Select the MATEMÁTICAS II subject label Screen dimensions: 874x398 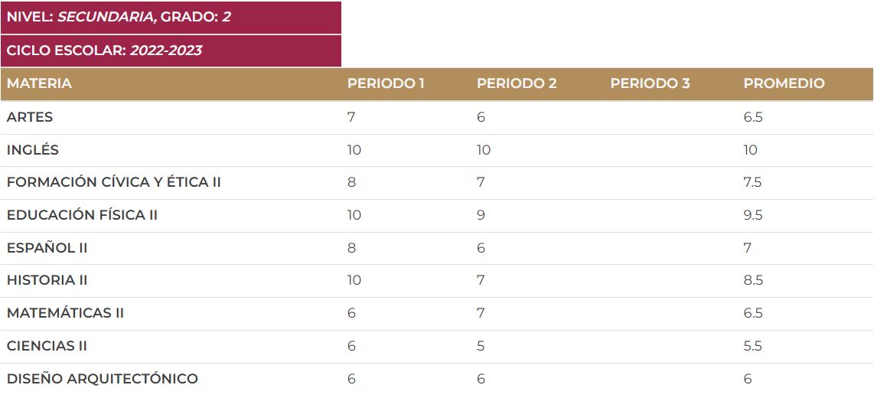tap(65, 313)
